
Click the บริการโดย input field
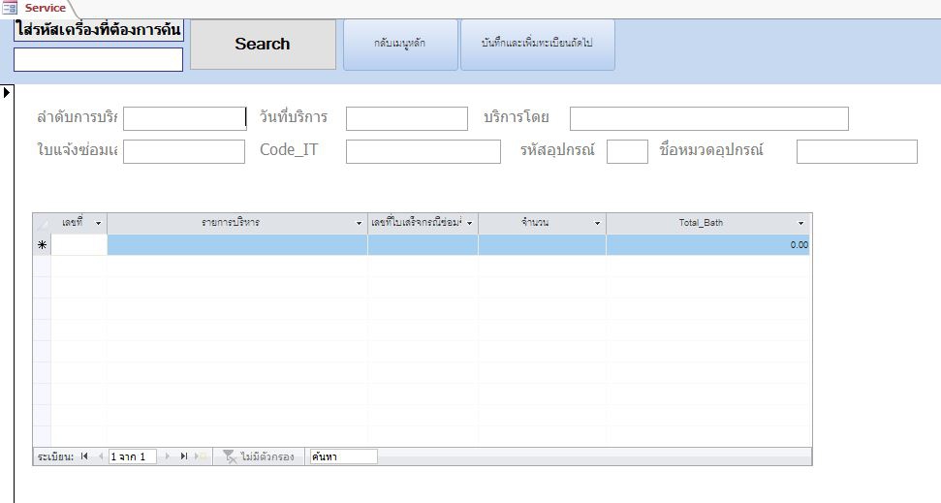tap(708, 118)
